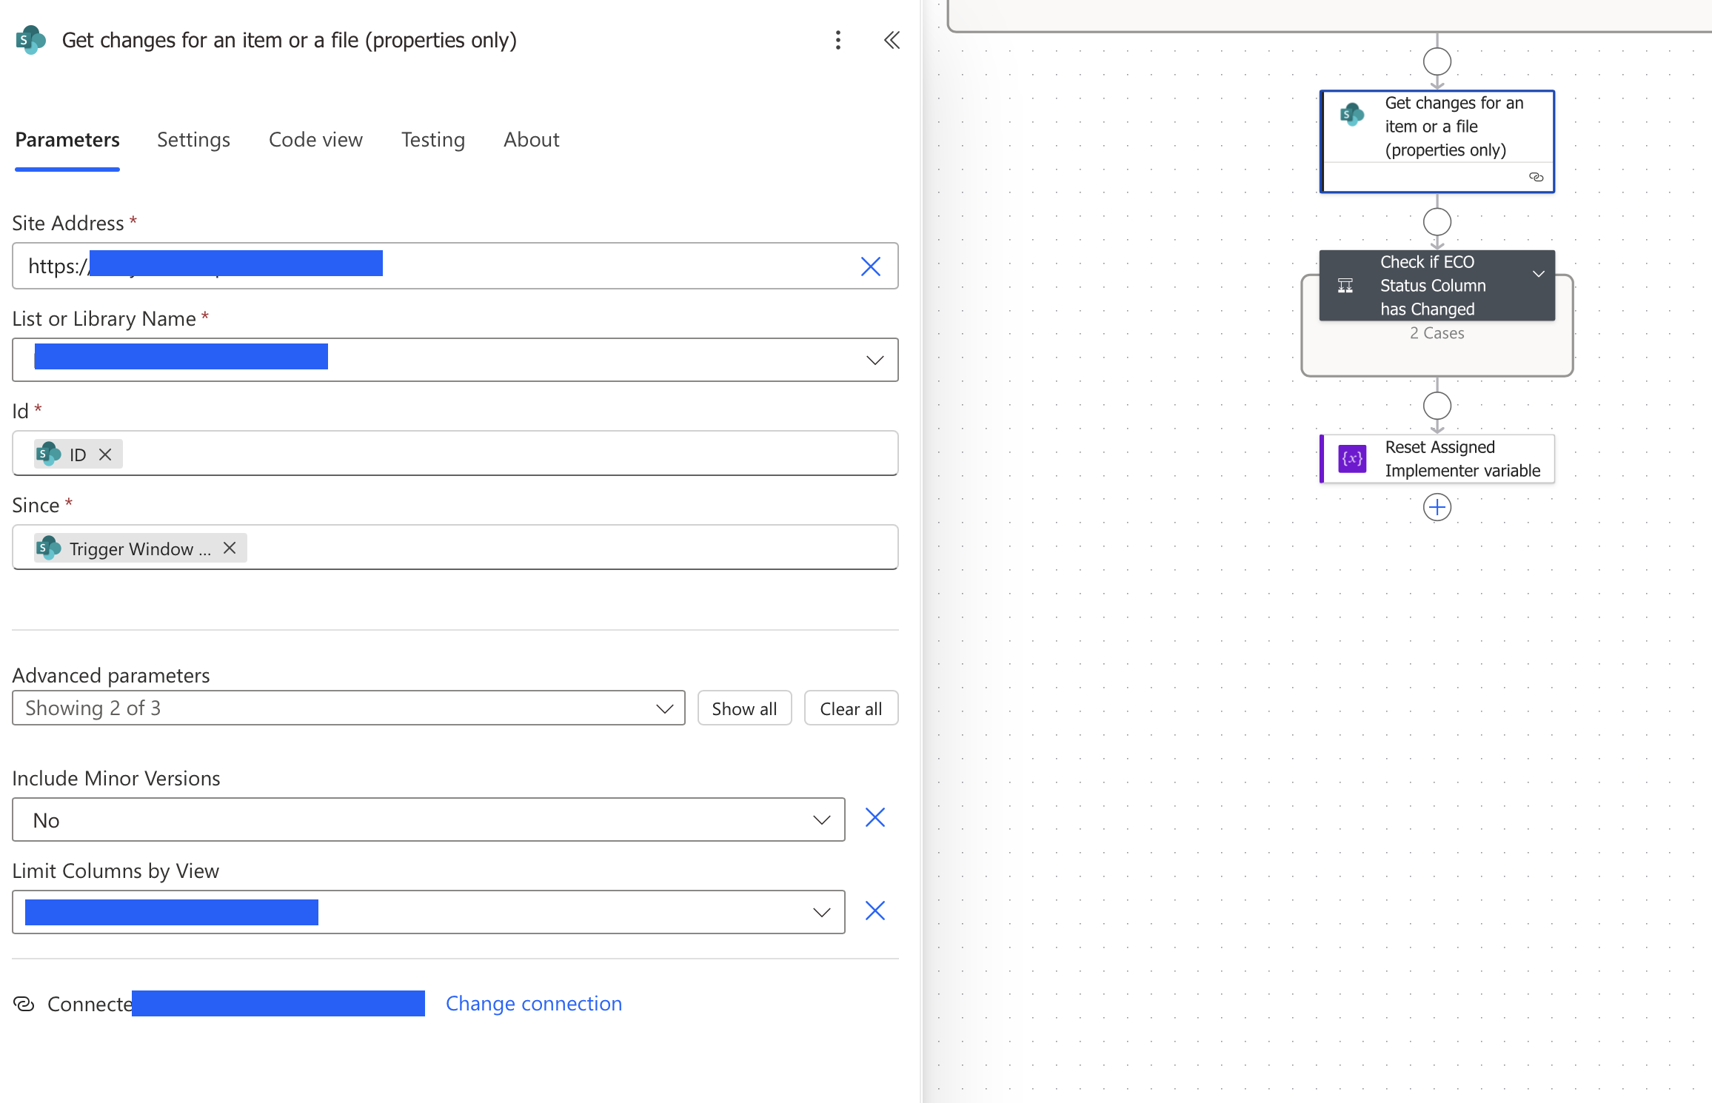
Task: Click the Show all button
Action: click(x=744, y=708)
